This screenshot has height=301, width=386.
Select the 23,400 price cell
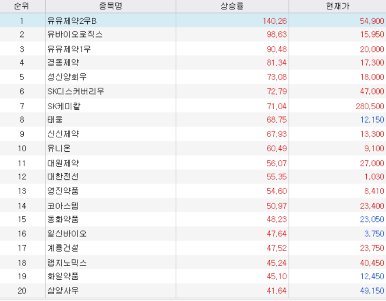pos(372,206)
